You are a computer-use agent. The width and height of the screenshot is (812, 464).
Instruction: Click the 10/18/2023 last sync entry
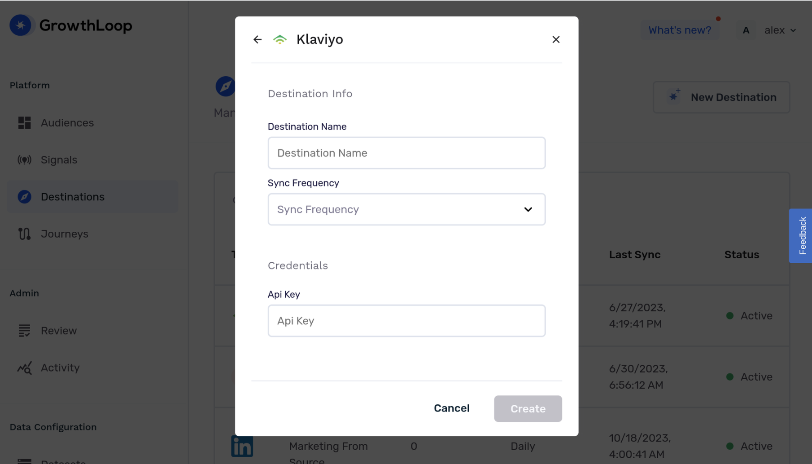click(640, 446)
